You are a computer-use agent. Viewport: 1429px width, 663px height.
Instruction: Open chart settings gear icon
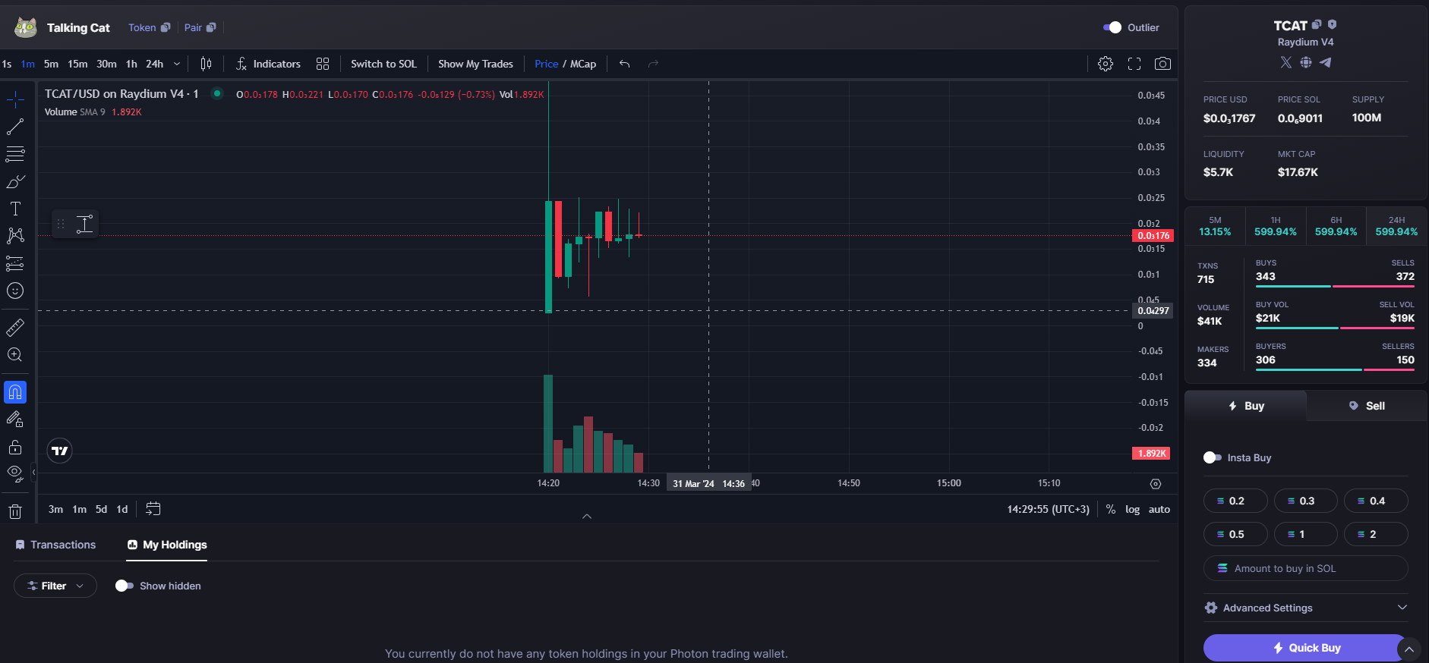pos(1106,64)
